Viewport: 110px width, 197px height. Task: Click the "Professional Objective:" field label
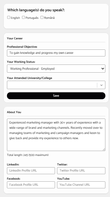(22, 47)
